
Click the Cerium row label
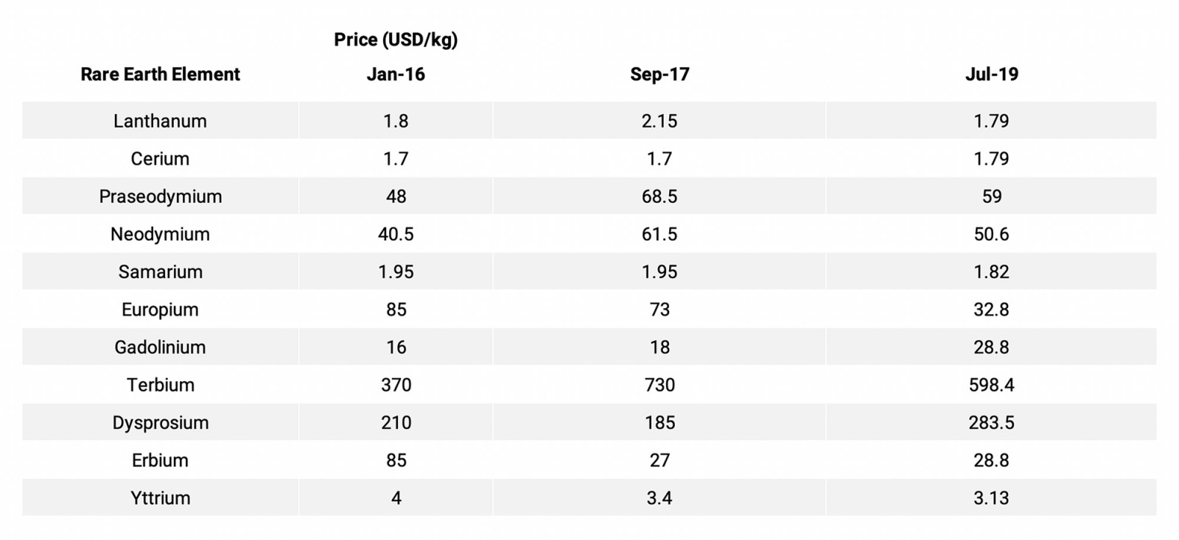160,158
